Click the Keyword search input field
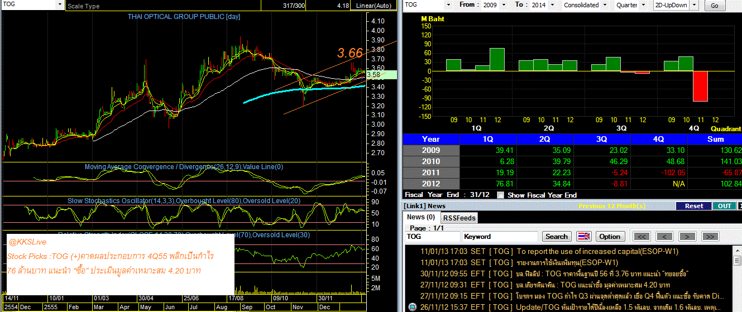The image size is (742, 312). 500,237
